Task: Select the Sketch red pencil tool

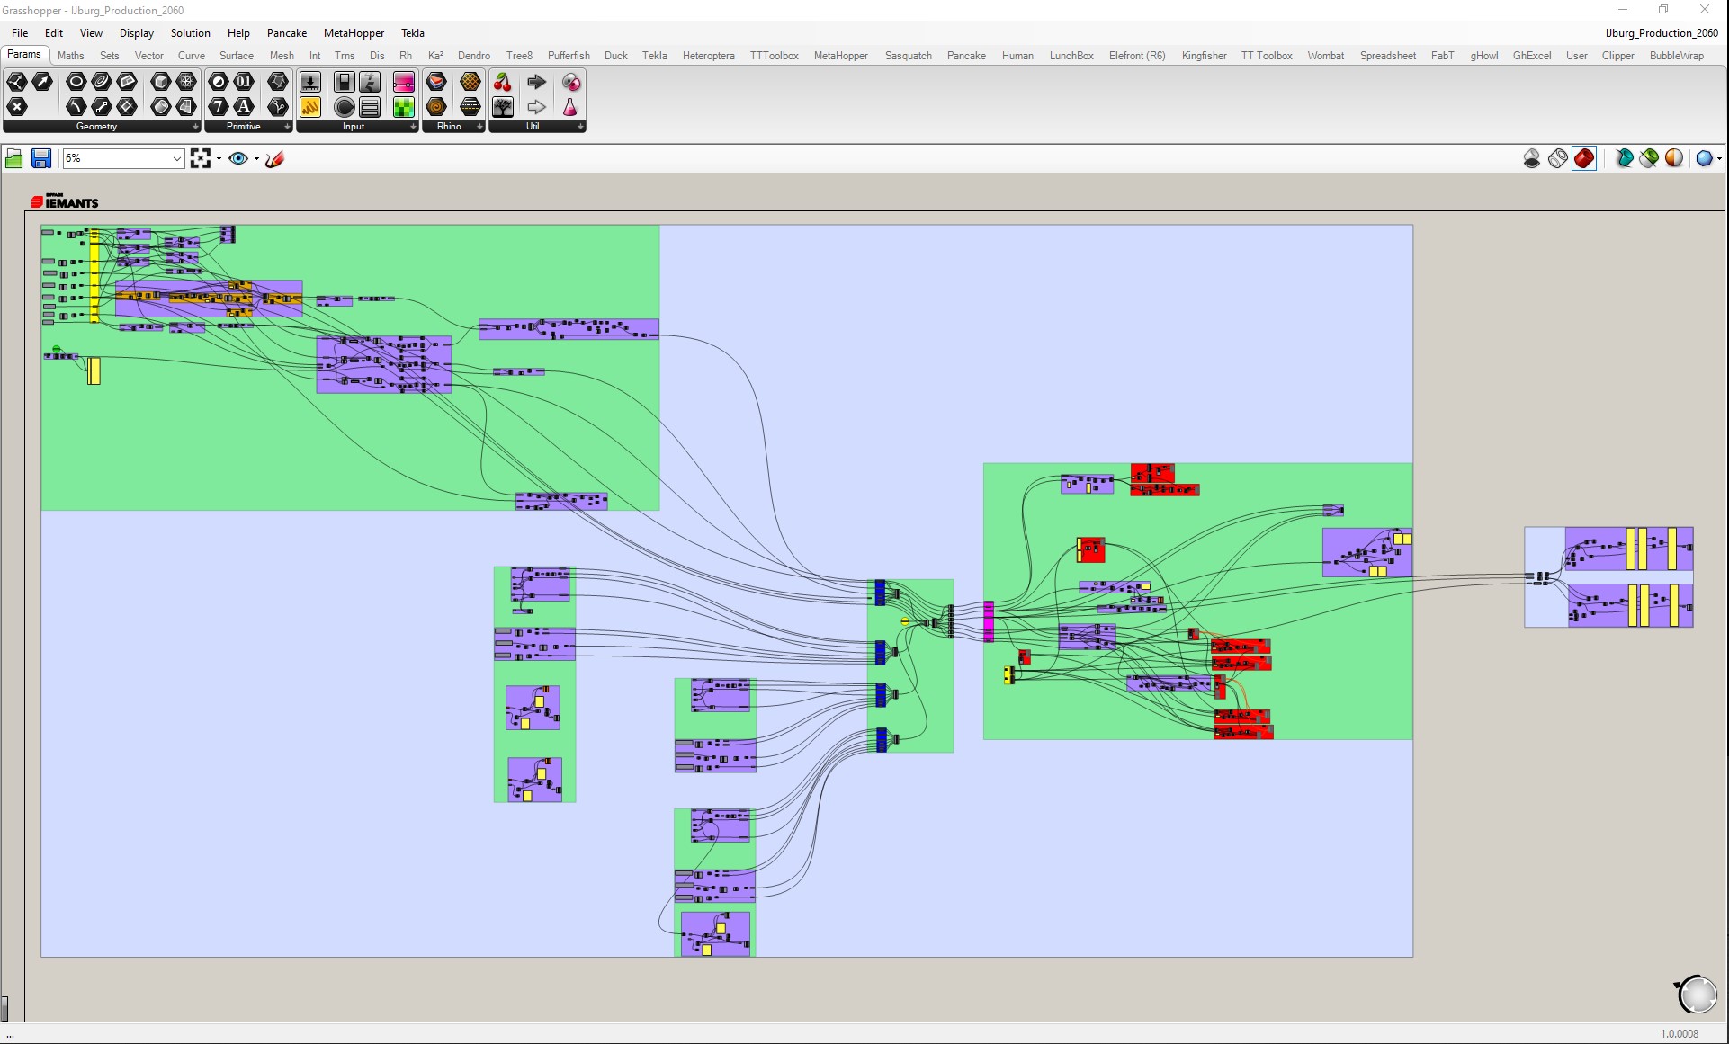Action: (x=275, y=159)
